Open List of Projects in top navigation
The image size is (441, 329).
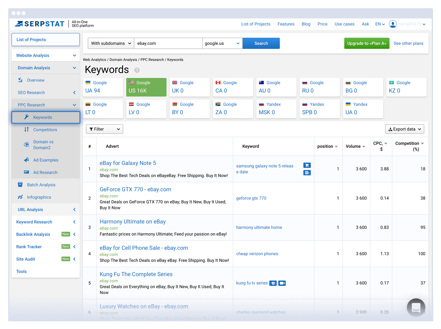click(x=256, y=24)
